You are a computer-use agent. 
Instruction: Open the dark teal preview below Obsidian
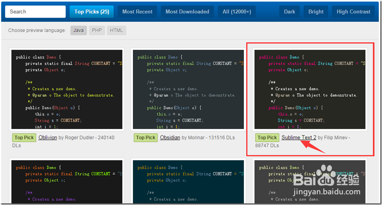click(188, 181)
